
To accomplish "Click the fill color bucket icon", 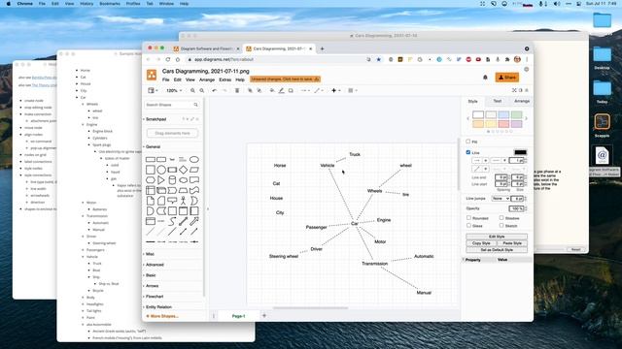I will 272,90.
